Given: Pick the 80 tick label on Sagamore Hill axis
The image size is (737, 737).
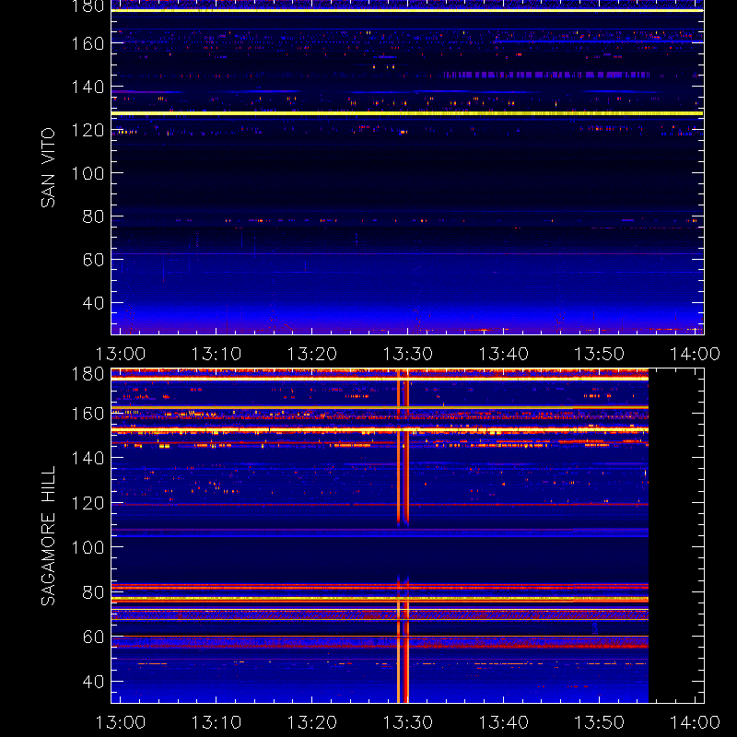Looking at the screenshot, I should pos(94,592).
